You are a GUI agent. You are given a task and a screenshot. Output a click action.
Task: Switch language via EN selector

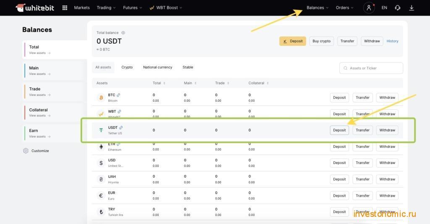click(384, 8)
